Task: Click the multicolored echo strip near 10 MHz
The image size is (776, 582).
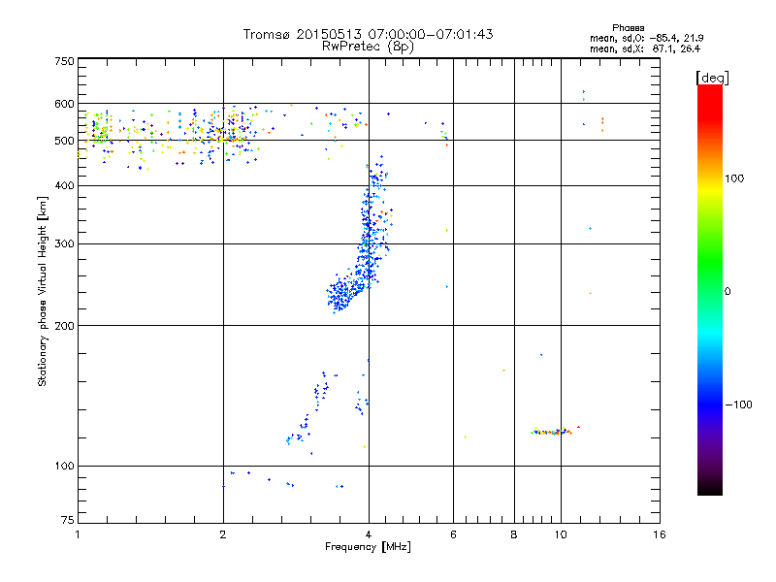Action: coord(553,432)
